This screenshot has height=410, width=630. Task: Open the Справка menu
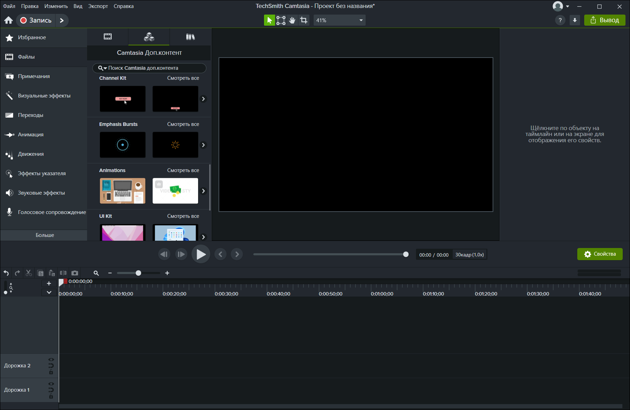[x=124, y=6]
